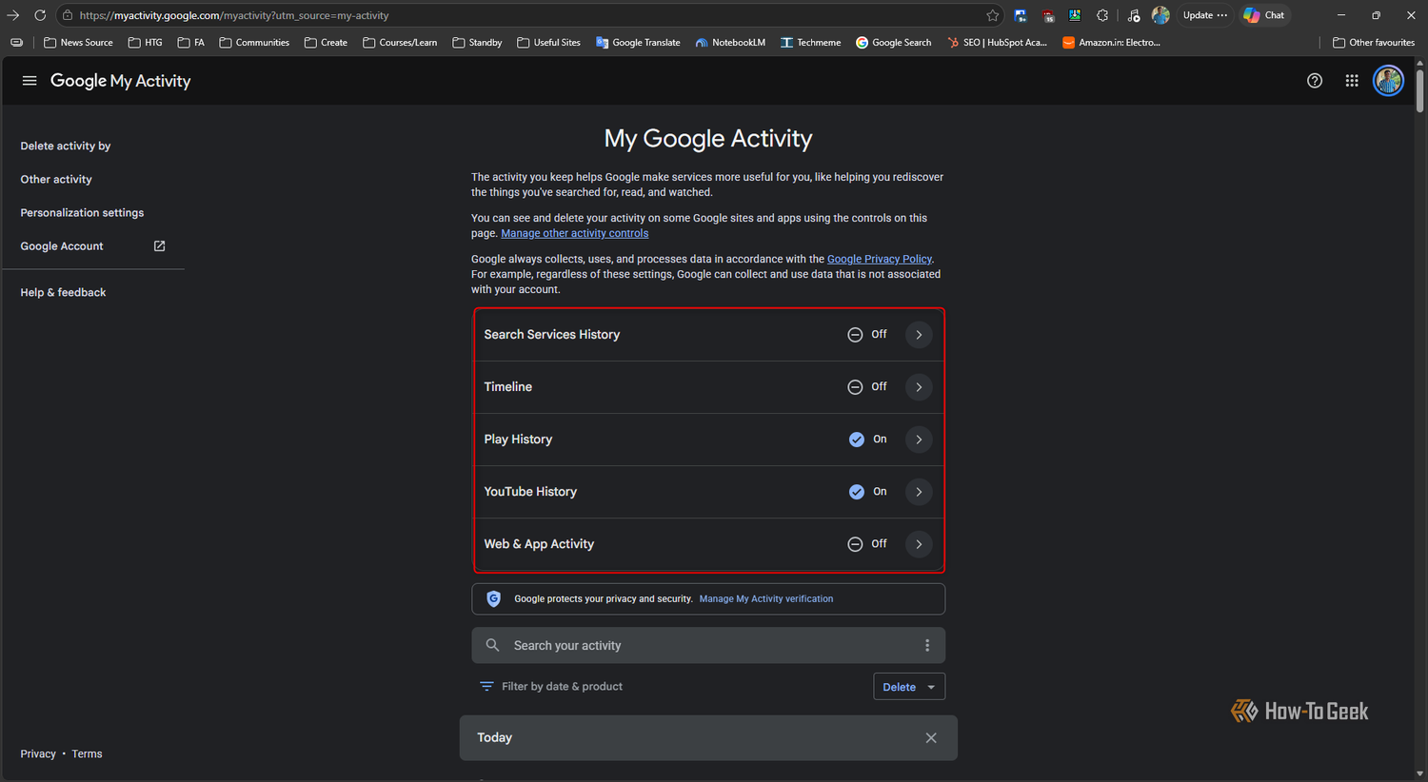Click the Google My Activity logo
The width and height of the screenshot is (1428, 782).
pyautogui.click(x=121, y=81)
